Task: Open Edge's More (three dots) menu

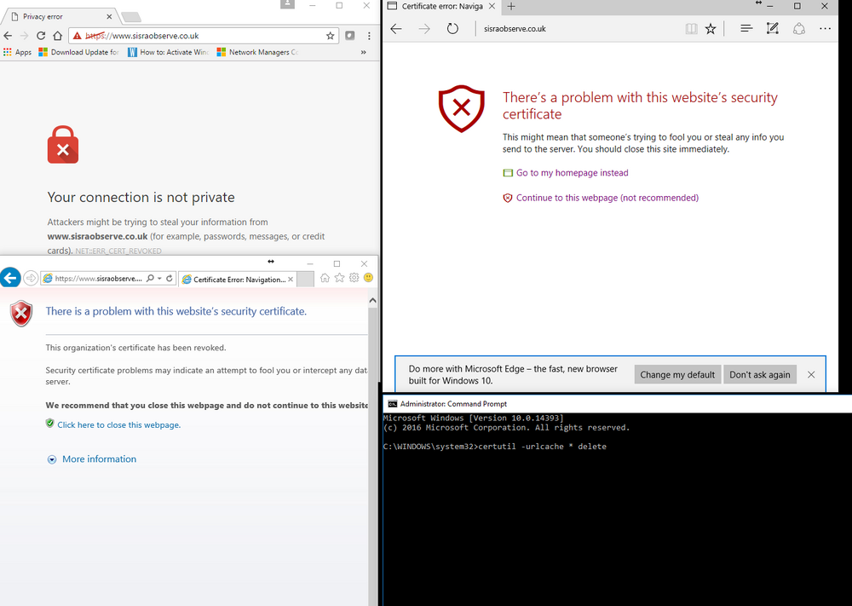Action: 825,28
